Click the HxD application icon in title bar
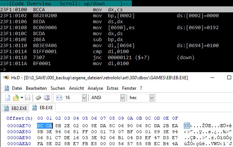The height and width of the screenshot is (147, 233). coord(6,77)
